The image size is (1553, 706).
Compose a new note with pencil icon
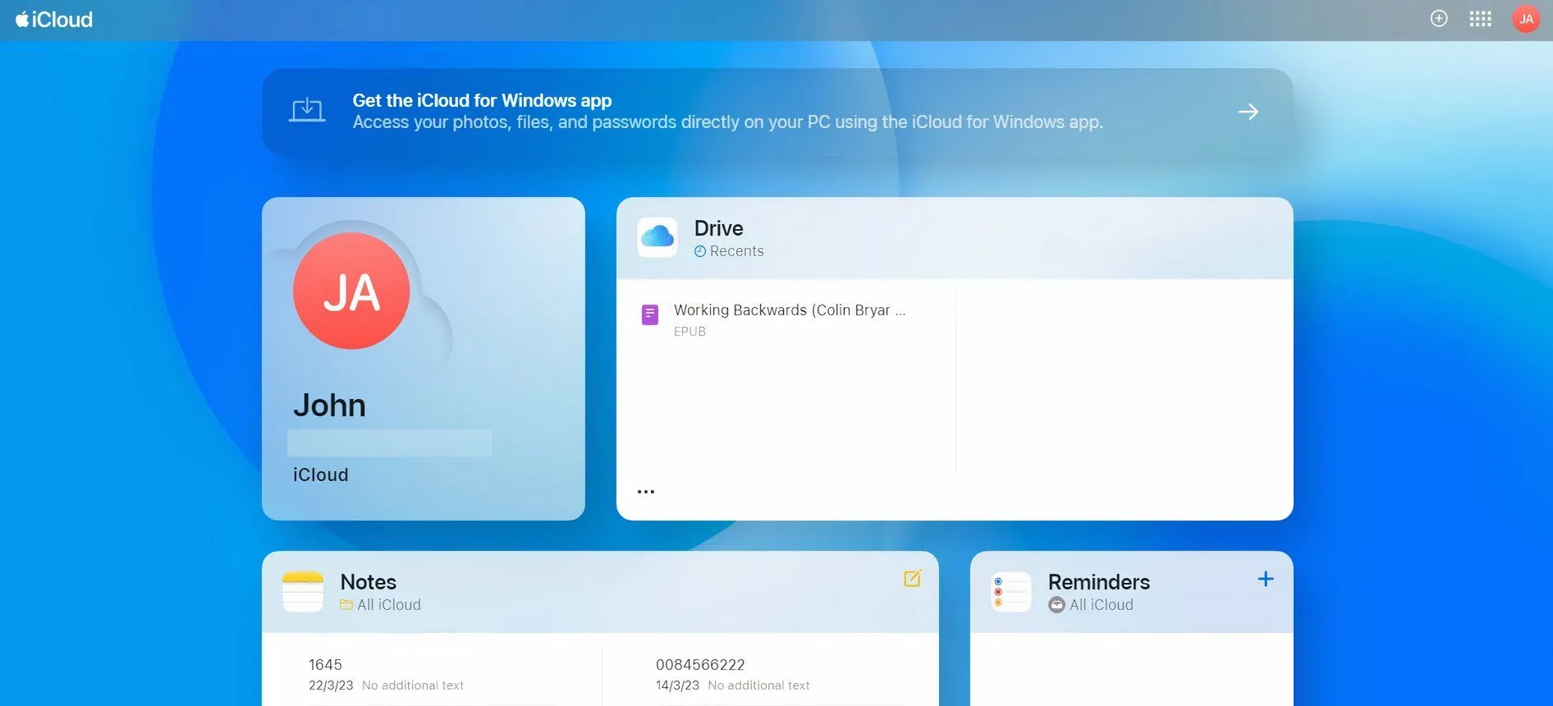click(912, 579)
